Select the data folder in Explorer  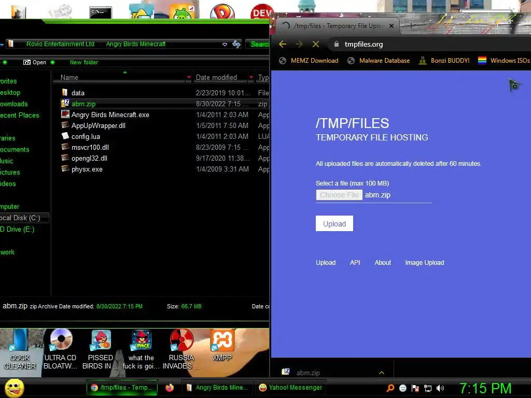pos(78,93)
